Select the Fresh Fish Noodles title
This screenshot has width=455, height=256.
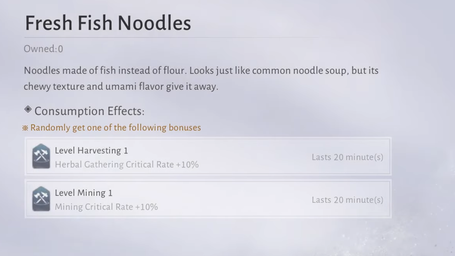(x=108, y=23)
